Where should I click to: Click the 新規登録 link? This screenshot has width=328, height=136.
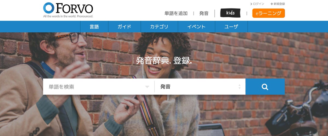[279, 4]
